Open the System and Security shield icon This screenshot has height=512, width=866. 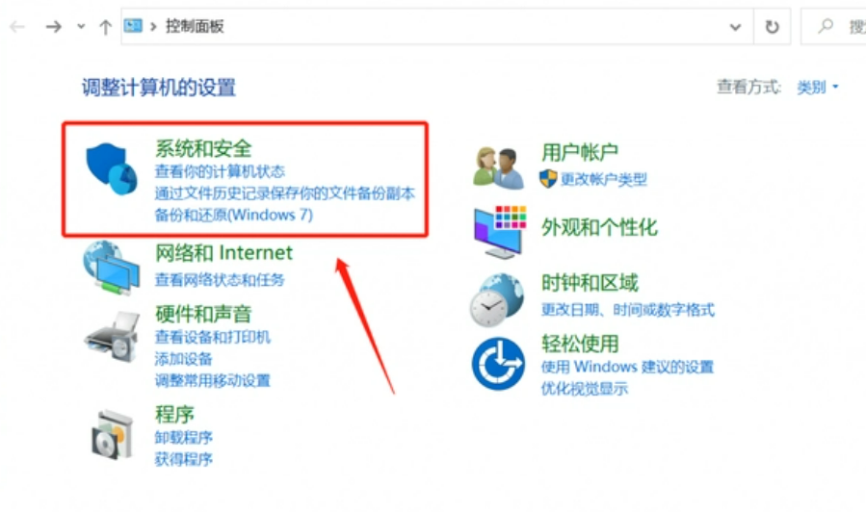click(x=112, y=168)
